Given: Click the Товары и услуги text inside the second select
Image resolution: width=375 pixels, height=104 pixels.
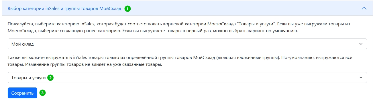Looking at the screenshot, I should click(x=28, y=78).
